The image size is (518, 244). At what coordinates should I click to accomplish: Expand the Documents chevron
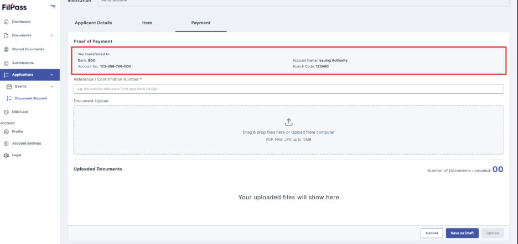(x=51, y=36)
